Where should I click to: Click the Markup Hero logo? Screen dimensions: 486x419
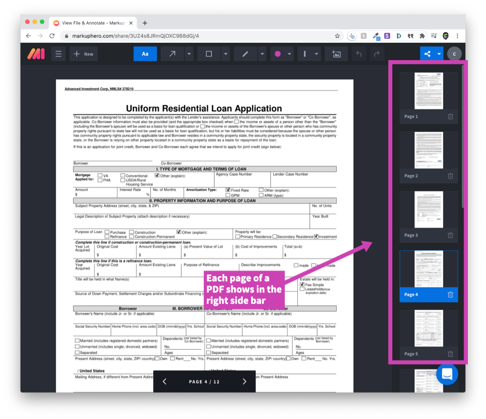click(36, 54)
